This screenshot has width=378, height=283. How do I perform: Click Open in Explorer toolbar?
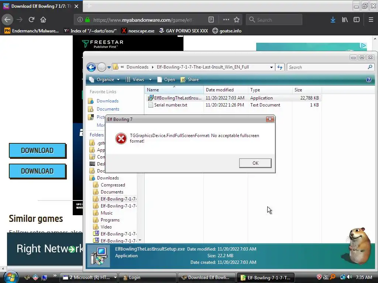[x=166, y=80]
